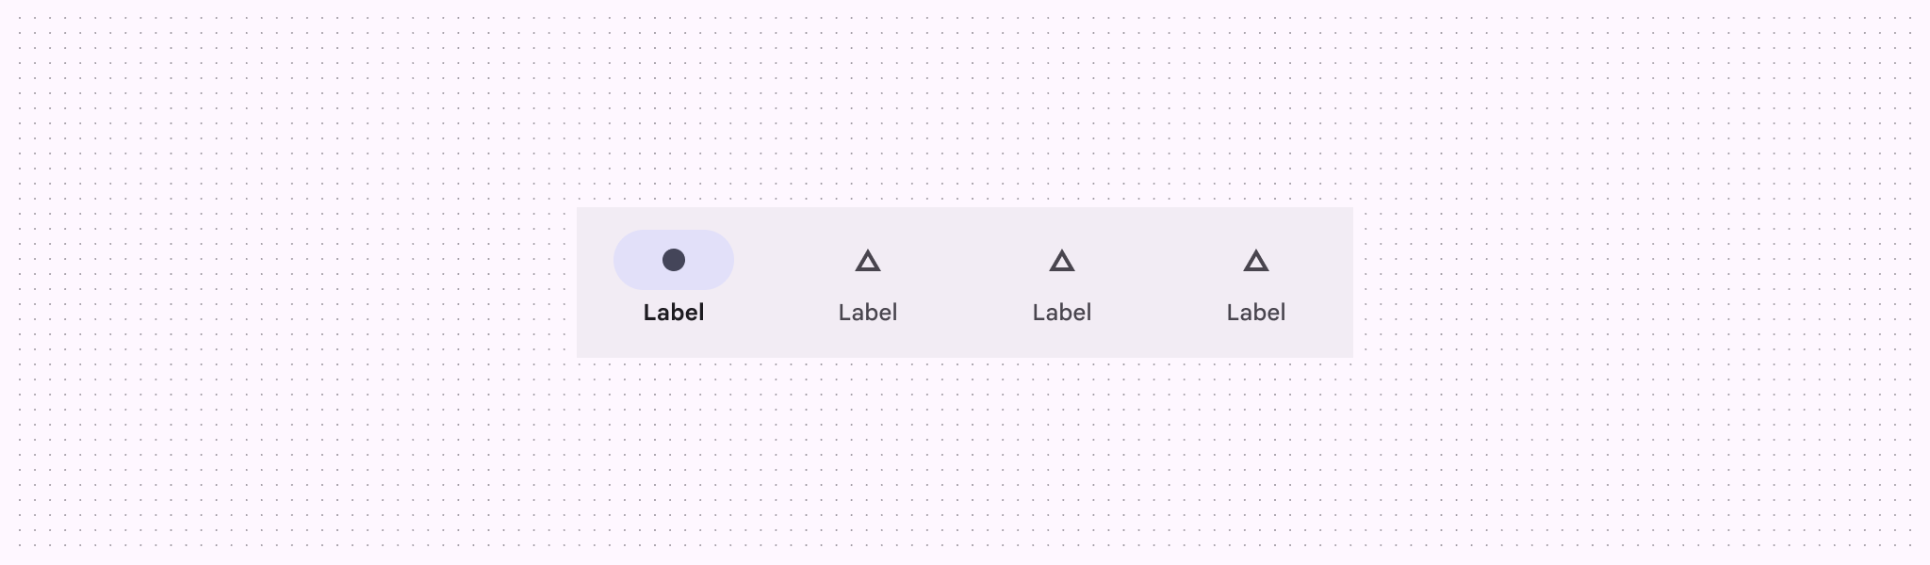Click the second Label text
The image size is (1930, 565).
pos(868,312)
